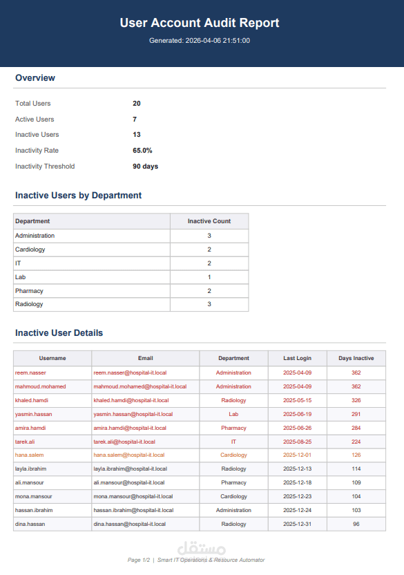404x575 pixels.
Task: Click username layla.ibrahim
Action: [31, 469]
